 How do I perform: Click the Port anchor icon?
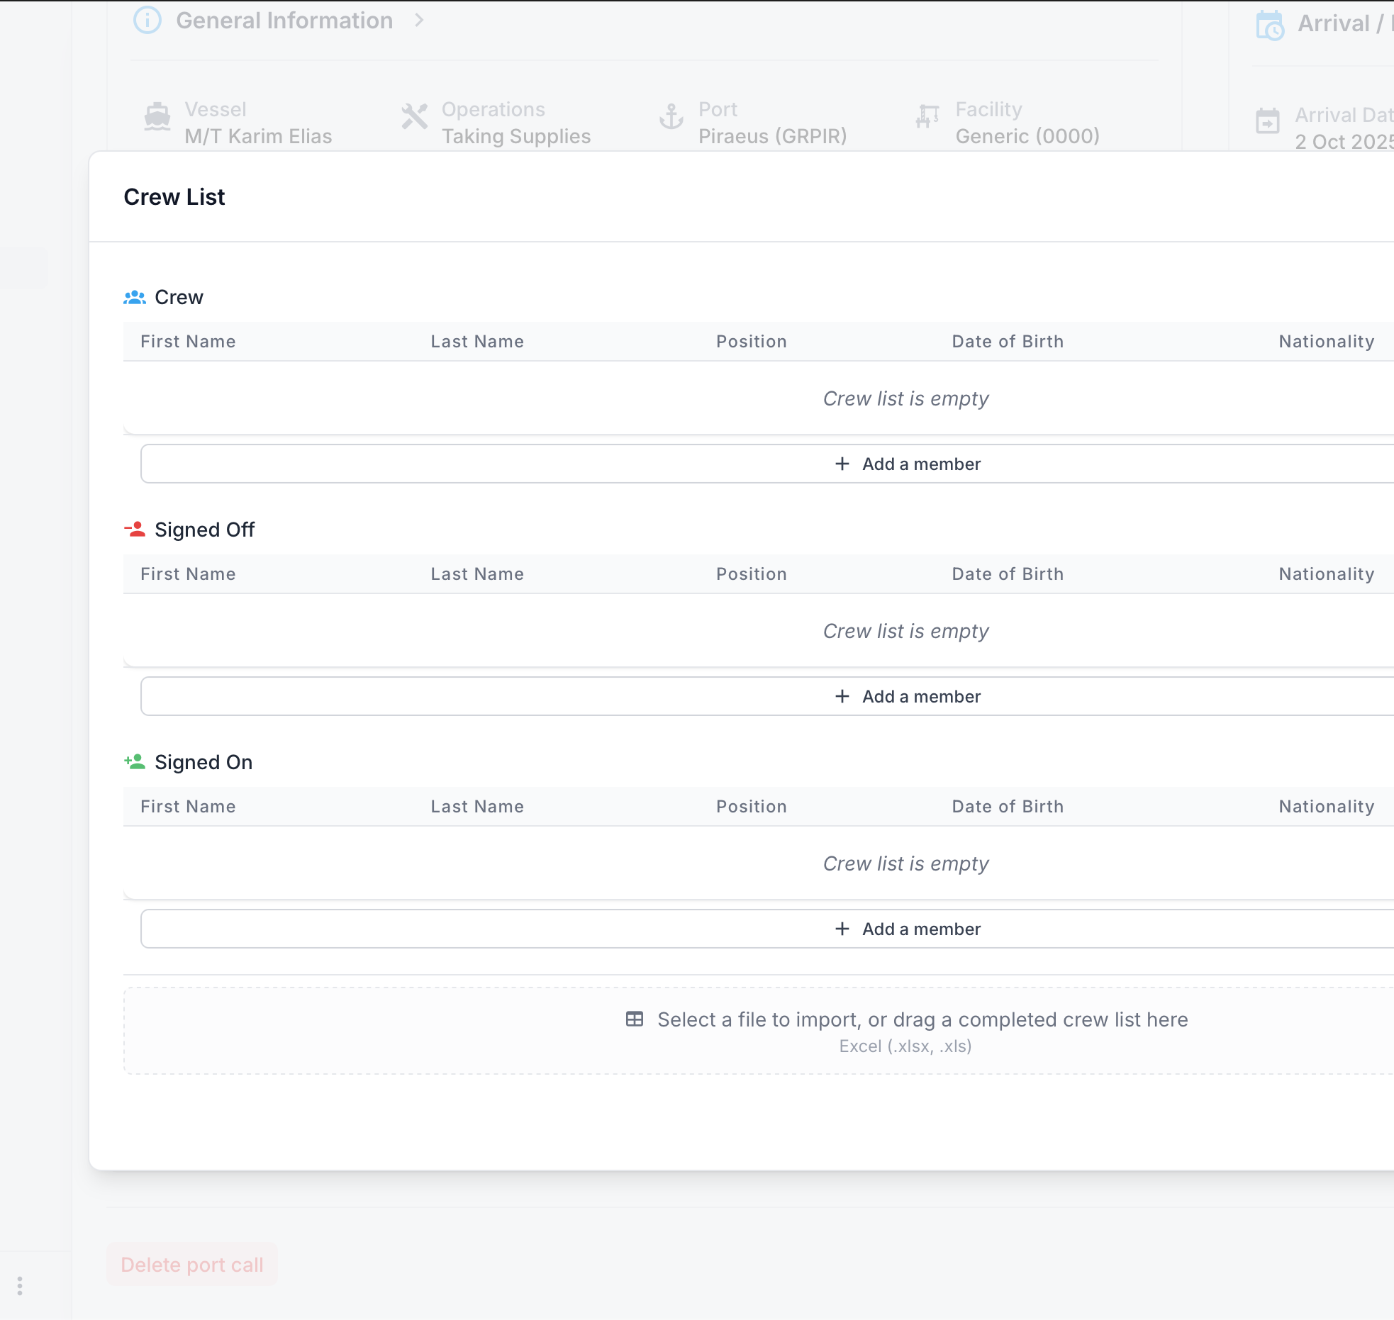click(x=671, y=117)
